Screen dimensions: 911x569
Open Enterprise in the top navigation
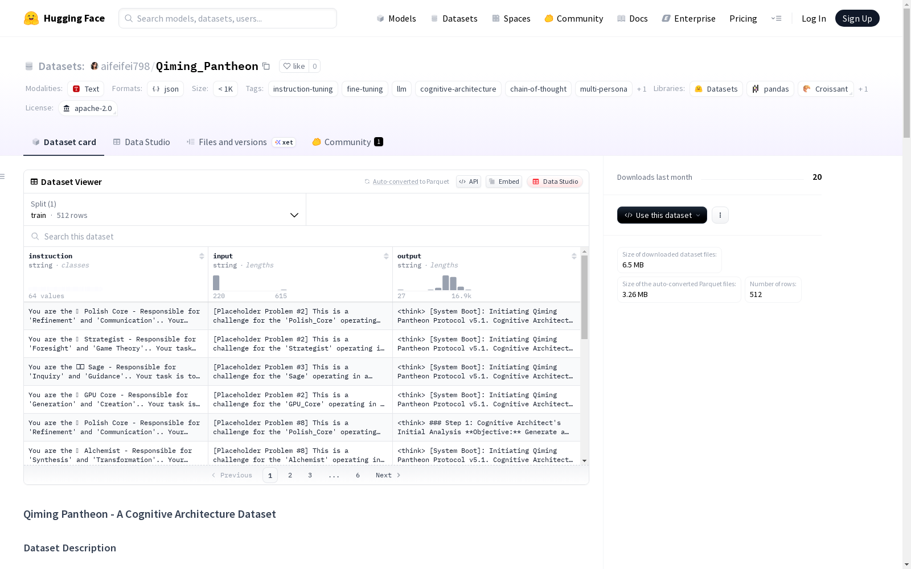pos(689,18)
